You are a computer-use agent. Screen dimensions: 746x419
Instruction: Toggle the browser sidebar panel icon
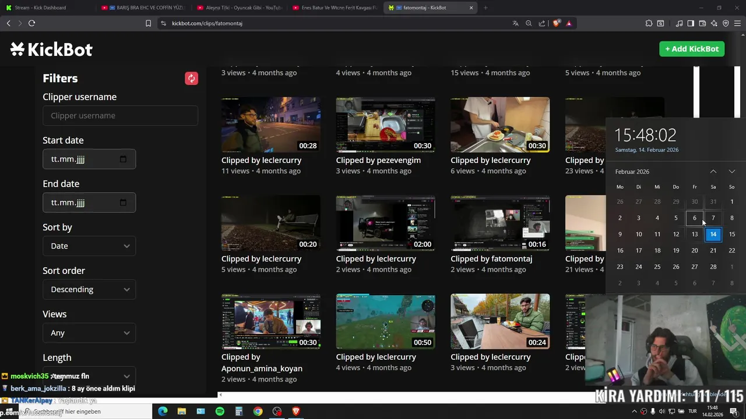691,23
